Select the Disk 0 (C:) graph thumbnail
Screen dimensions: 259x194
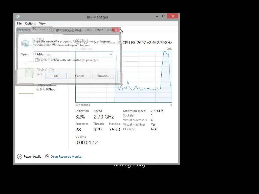[26, 73]
